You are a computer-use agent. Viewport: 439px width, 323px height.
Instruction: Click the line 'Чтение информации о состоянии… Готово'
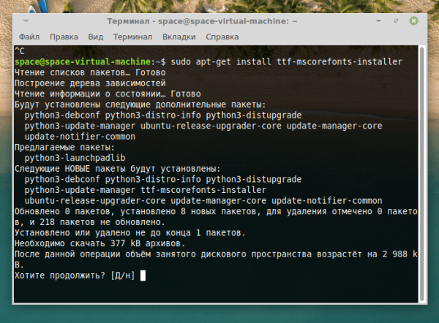[108, 94]
